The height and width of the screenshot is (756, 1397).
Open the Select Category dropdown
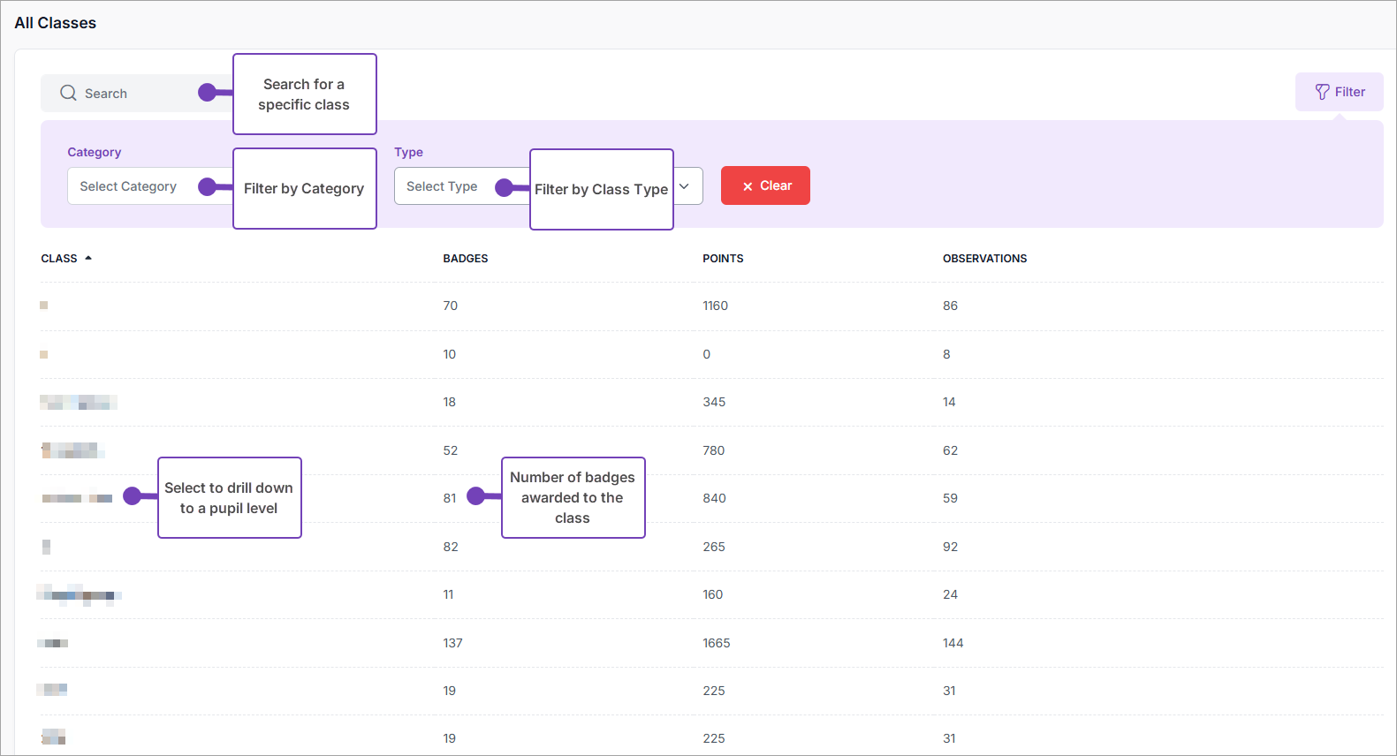pyautogui.click(x=128, y=186)
